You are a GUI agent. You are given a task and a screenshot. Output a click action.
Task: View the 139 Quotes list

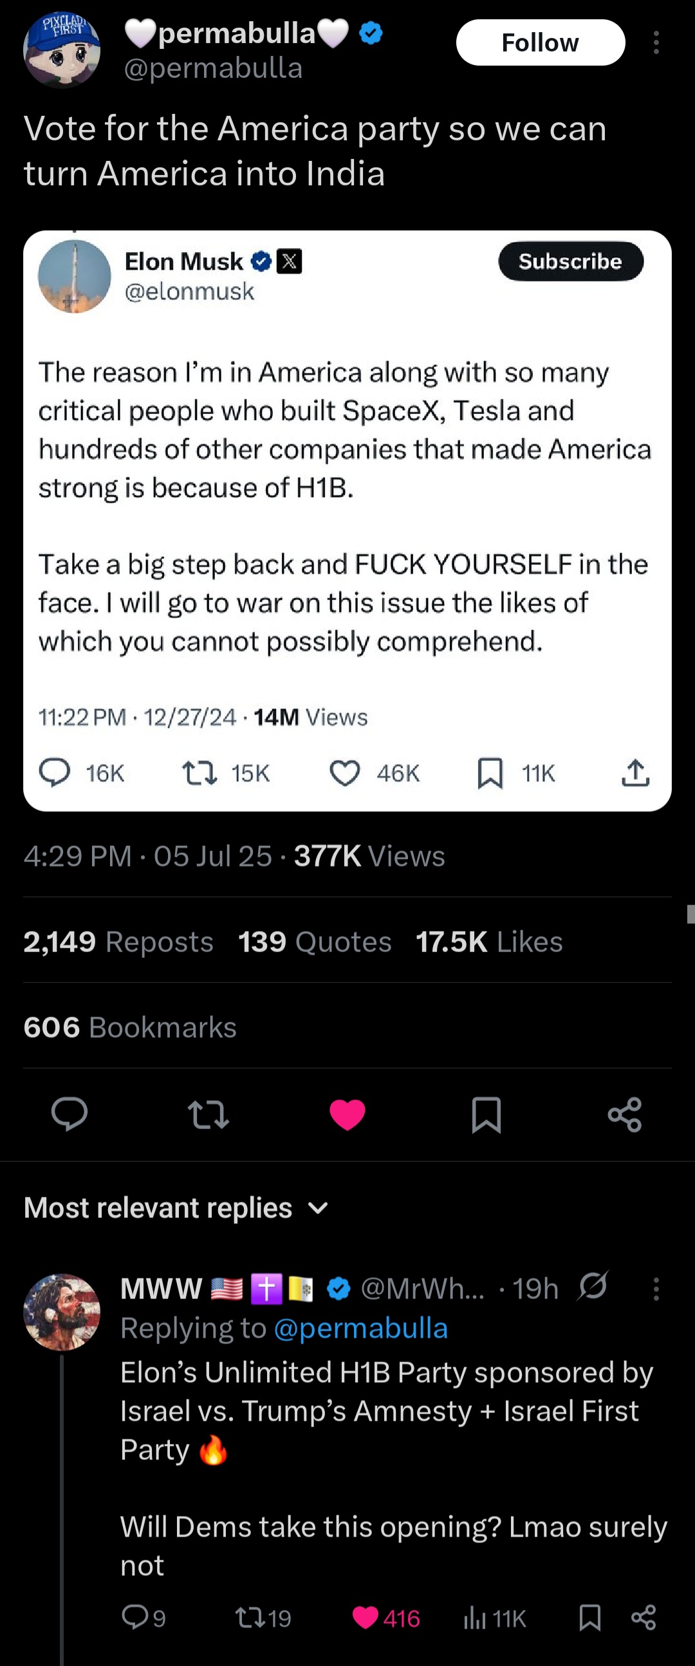315,942
